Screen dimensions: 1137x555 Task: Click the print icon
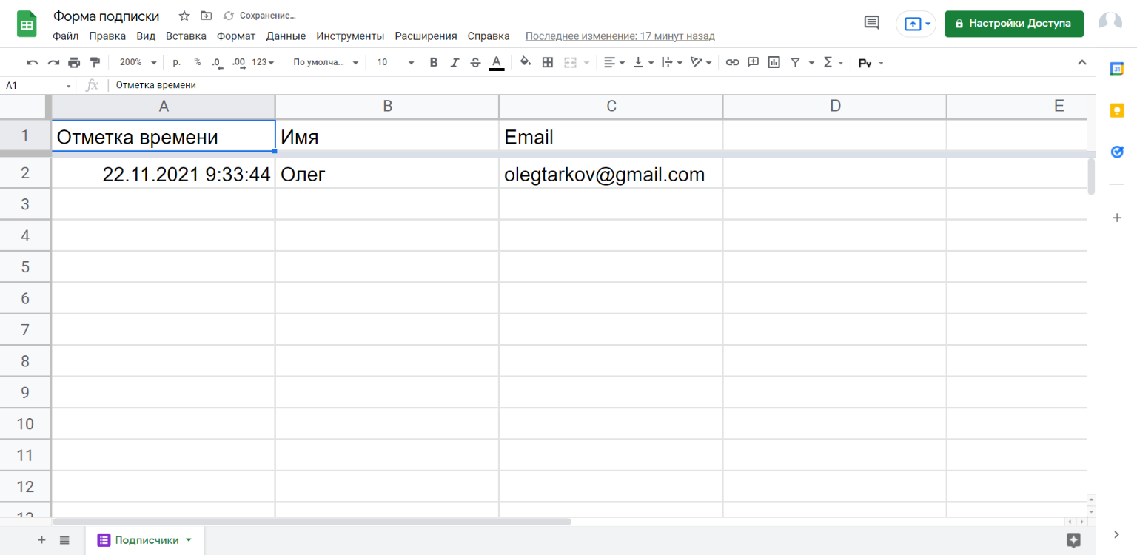74,63
